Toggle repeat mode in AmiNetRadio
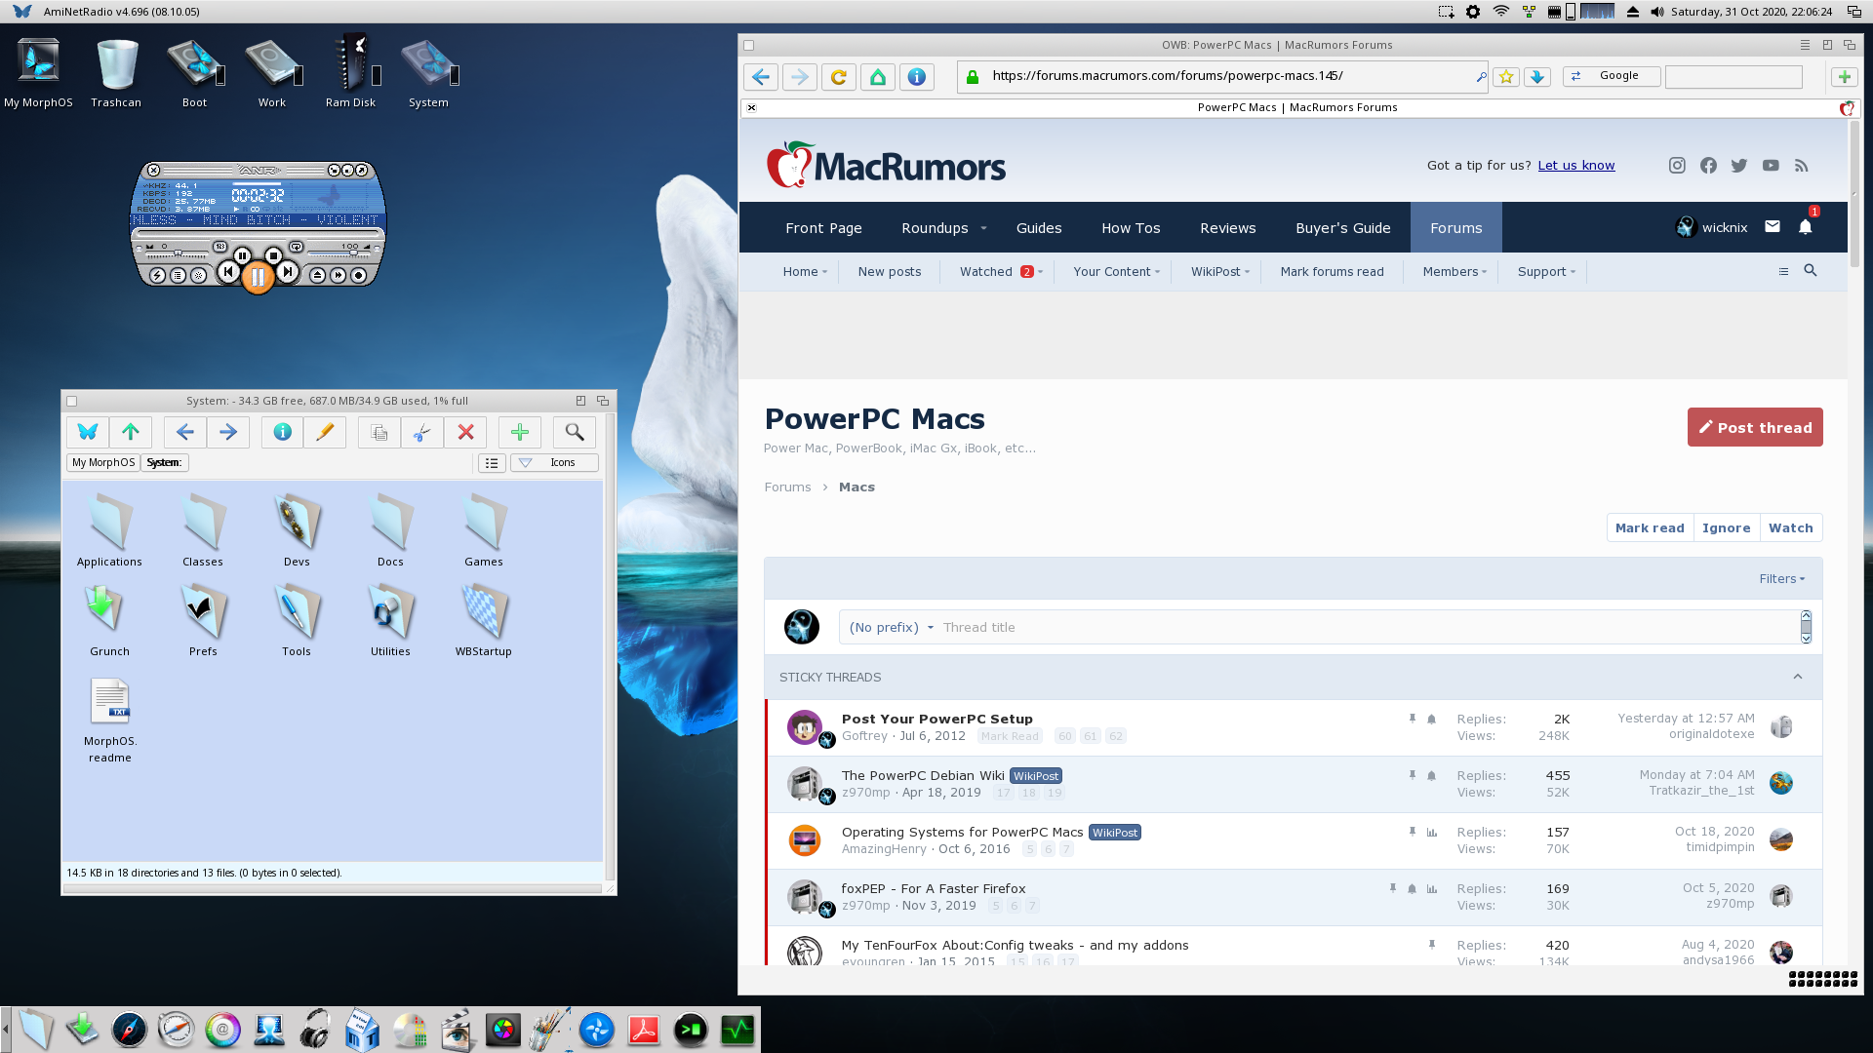 tap(296, 247)
